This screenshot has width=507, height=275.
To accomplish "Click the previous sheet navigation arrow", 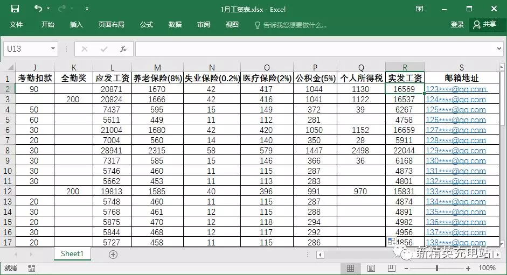I will point(16,255).
